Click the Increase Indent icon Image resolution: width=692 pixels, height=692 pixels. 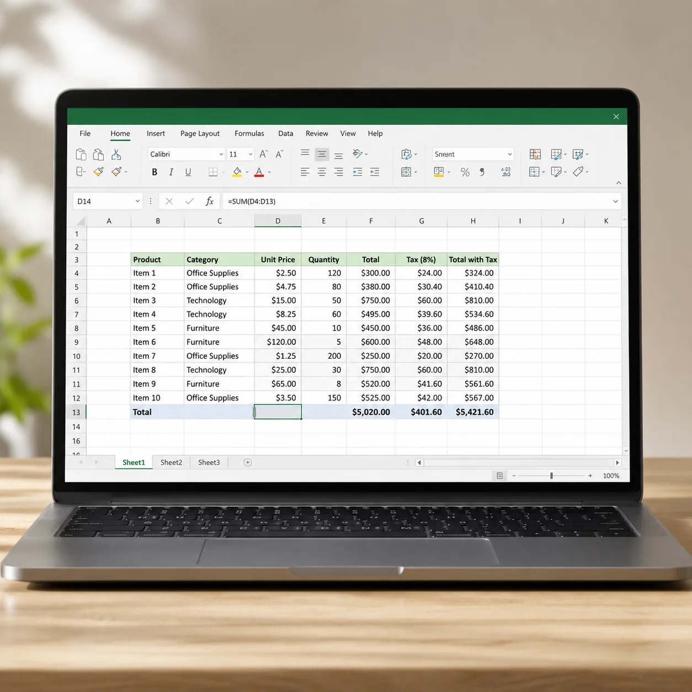coord(375,172)
